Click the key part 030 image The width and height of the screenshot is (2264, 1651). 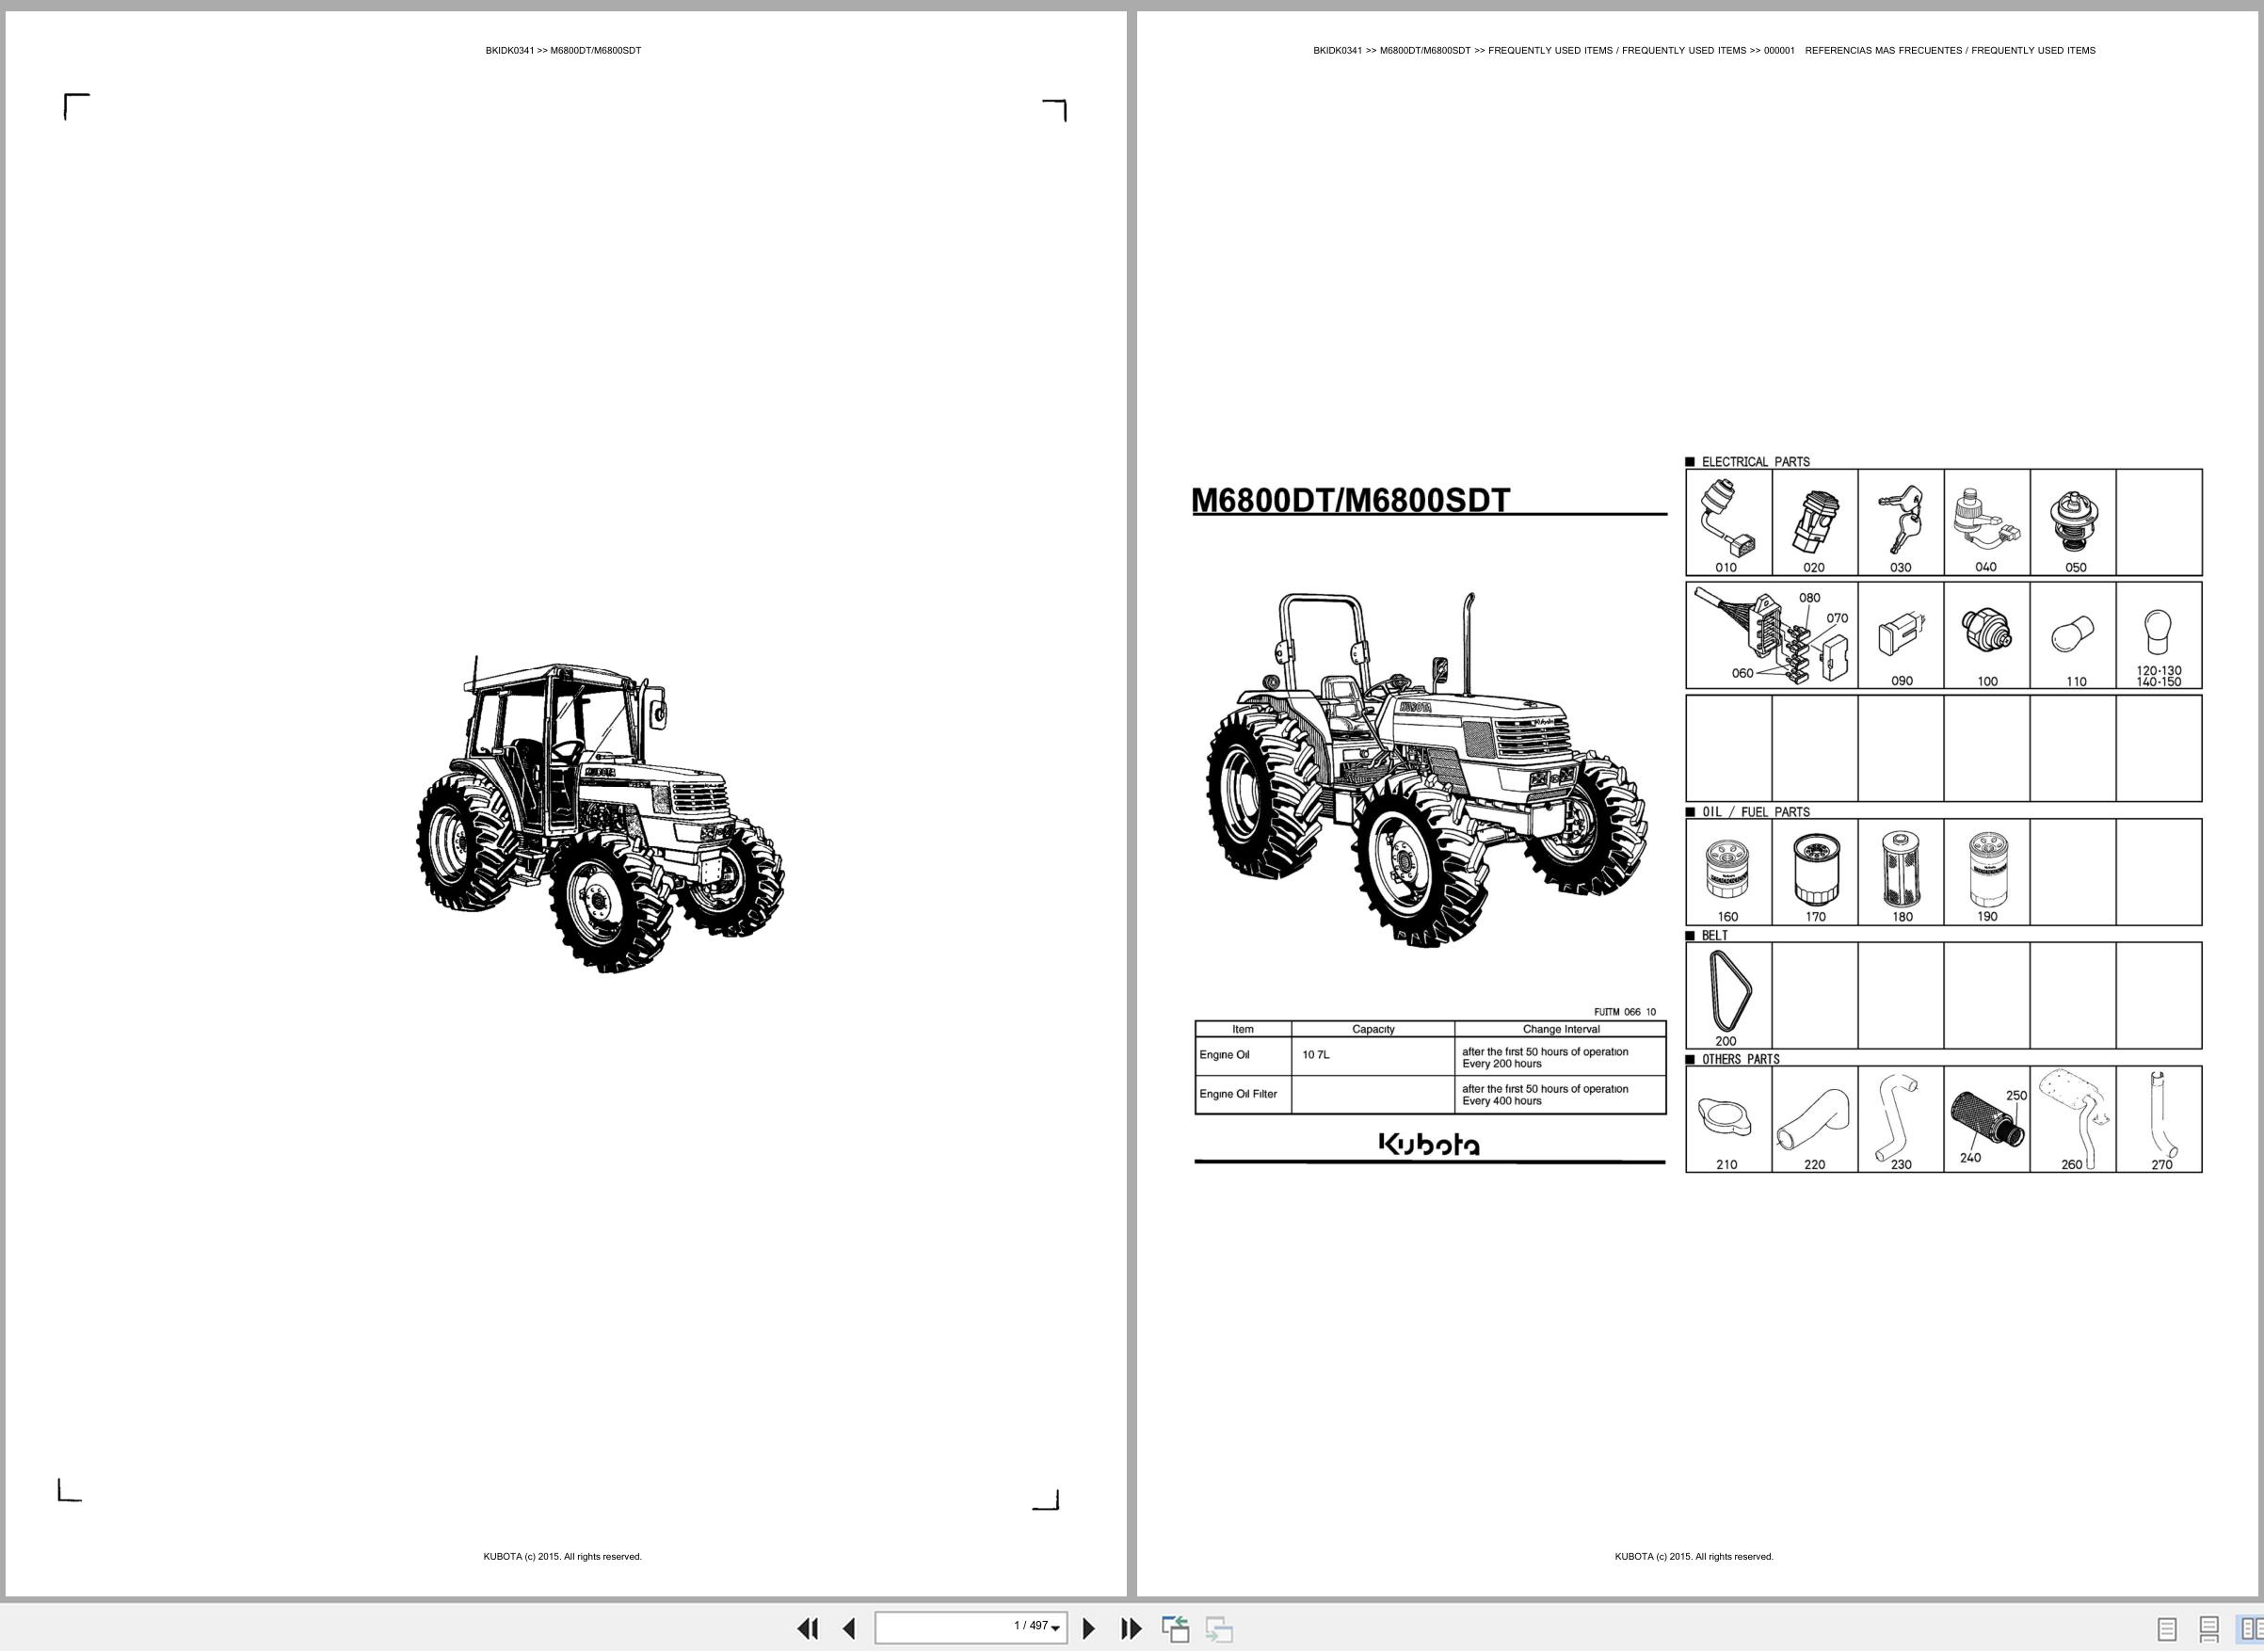[x=1902, y=519]
